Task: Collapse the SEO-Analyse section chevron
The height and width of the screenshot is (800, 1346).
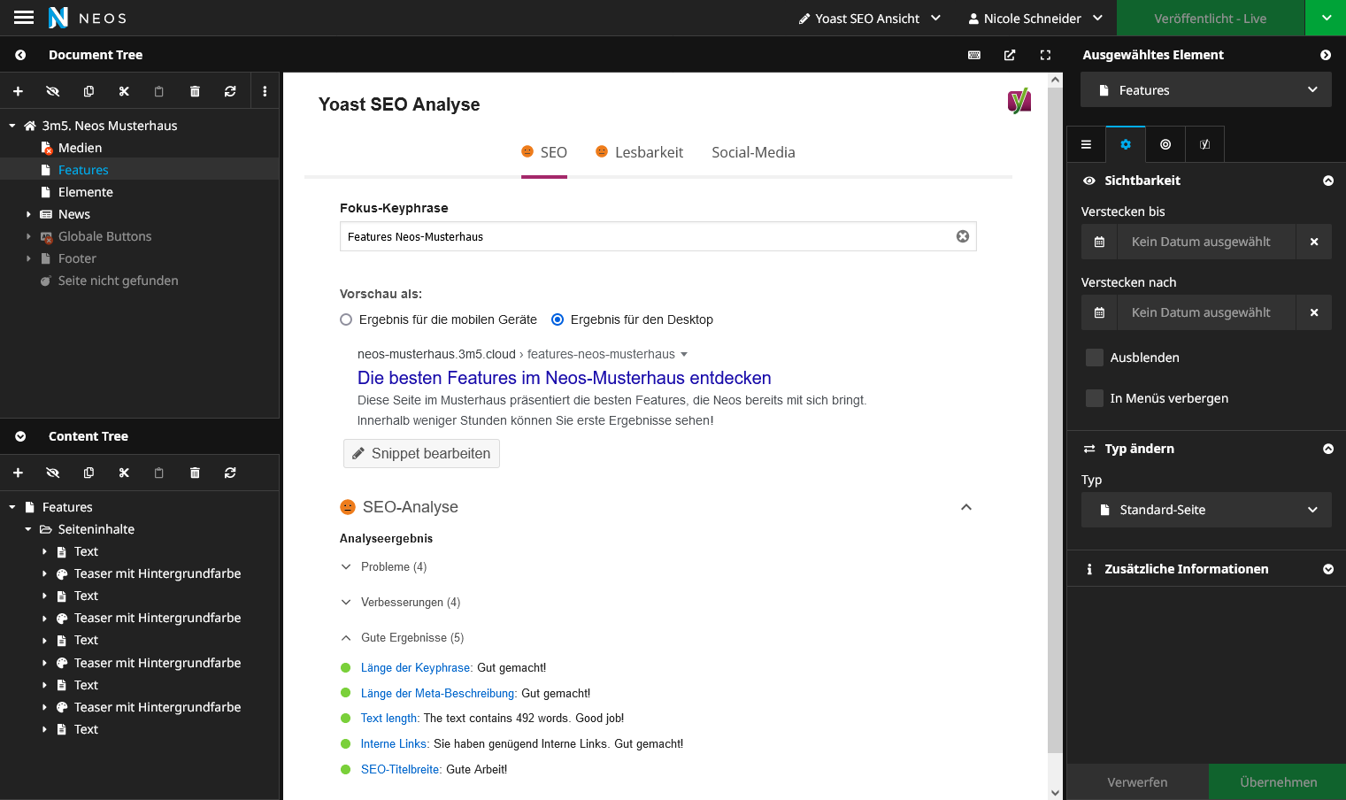Action: [966, 507]
